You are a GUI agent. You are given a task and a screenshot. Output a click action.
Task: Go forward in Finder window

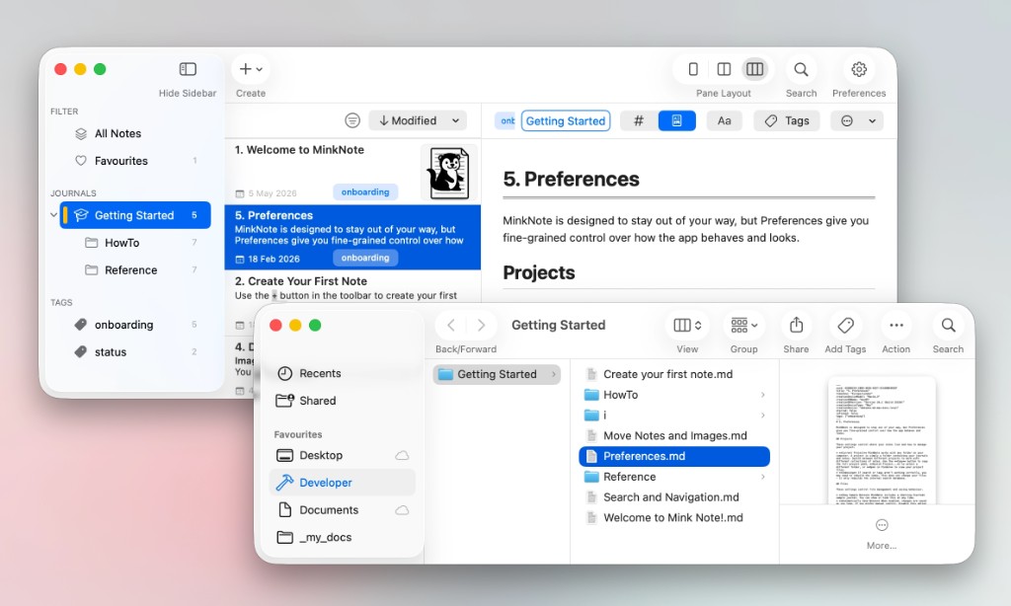click(x=481, y=325)
